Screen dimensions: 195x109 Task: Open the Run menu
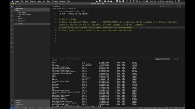pos(48,1)
